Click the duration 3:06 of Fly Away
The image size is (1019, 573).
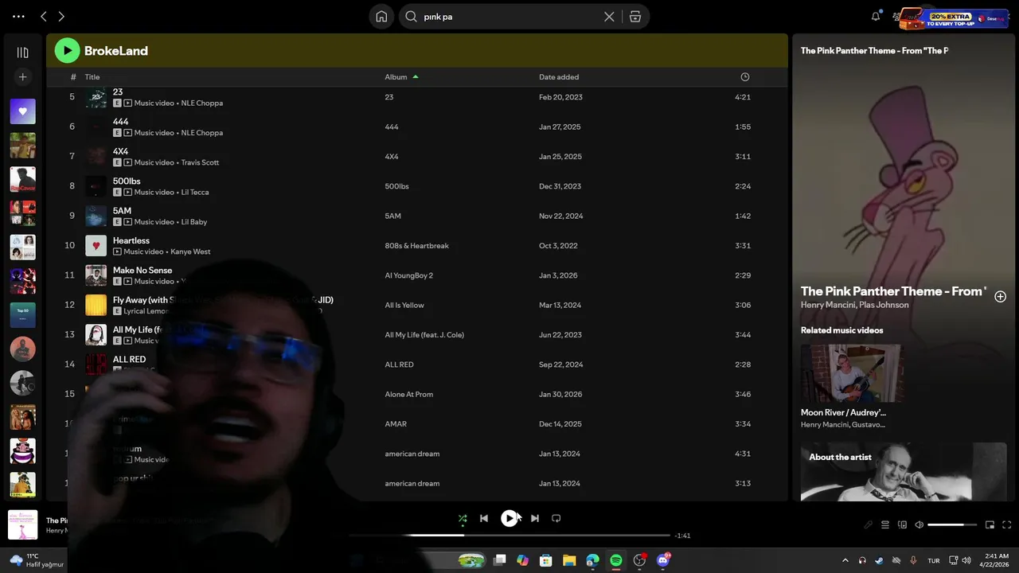(743, 306)
